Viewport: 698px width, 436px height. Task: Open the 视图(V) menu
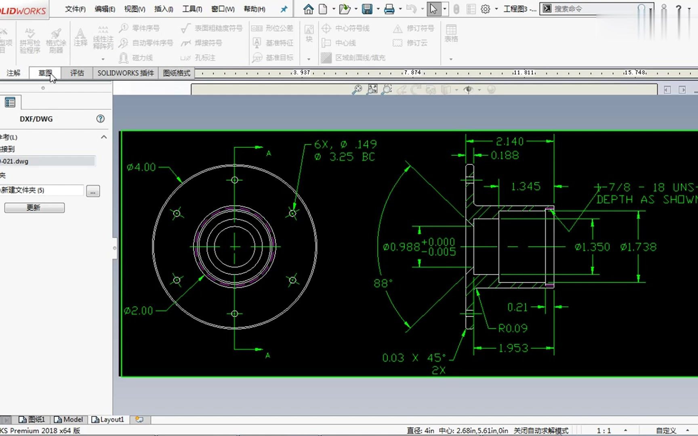click(135, 9)
